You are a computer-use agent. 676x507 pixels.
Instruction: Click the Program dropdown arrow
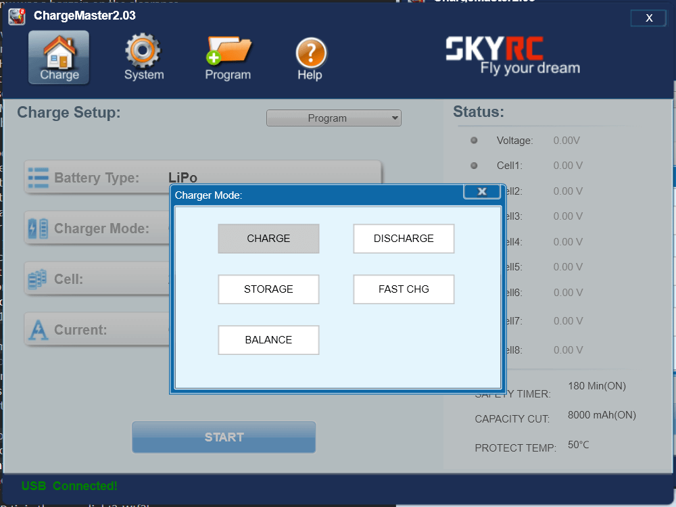click(x=394, y=118)
